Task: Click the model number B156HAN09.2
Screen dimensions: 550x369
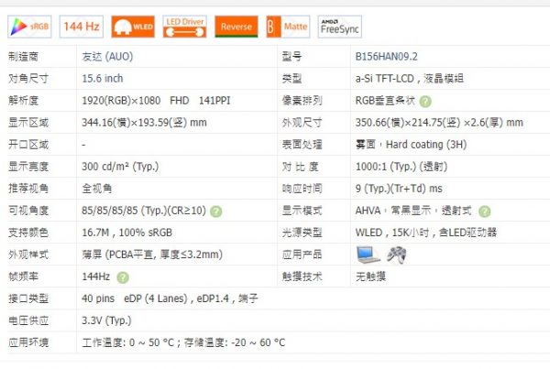Action: (x=390, y=57)
